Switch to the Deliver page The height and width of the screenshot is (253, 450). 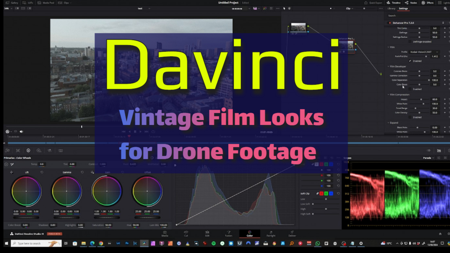coord(292,233)
